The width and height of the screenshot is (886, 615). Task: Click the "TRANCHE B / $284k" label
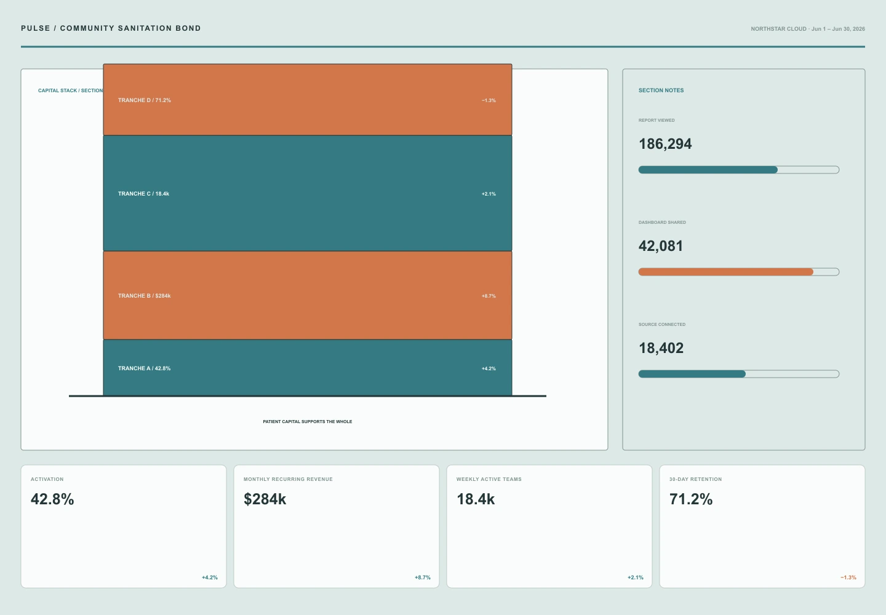tap(145, 296)
